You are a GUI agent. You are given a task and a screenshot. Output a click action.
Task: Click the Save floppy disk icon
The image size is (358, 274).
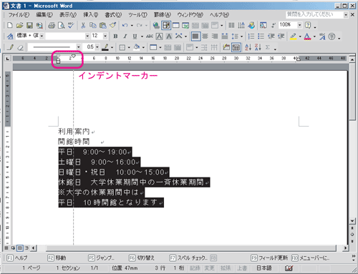29,25
